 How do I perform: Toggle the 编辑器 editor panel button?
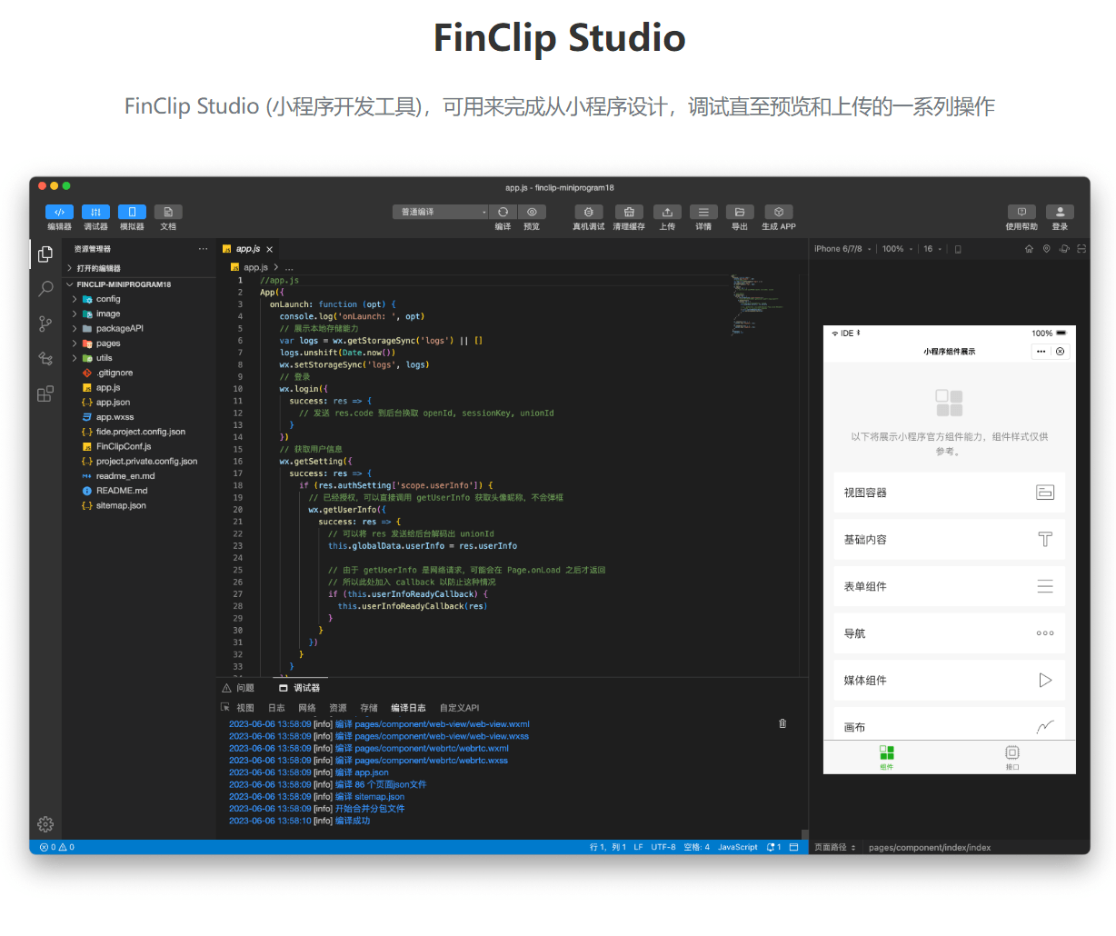59,212
